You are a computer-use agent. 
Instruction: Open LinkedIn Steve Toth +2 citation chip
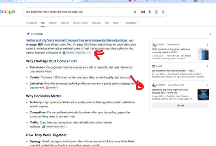coord(54,127)
